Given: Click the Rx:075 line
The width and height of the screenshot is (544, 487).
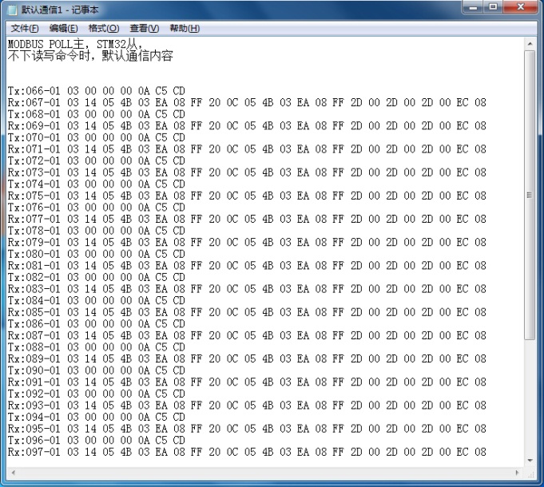Looking at the screenshot, I should coord(247,196).
